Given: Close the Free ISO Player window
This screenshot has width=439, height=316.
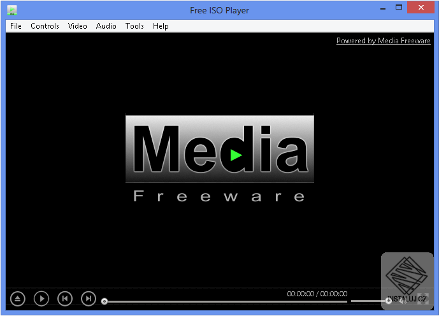Looking at the screenshot, I should 421,8.
